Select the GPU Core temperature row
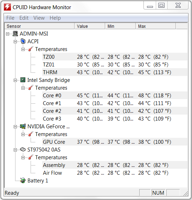The image size is (192, 200). pyautogui.click(x=115, y=142)
